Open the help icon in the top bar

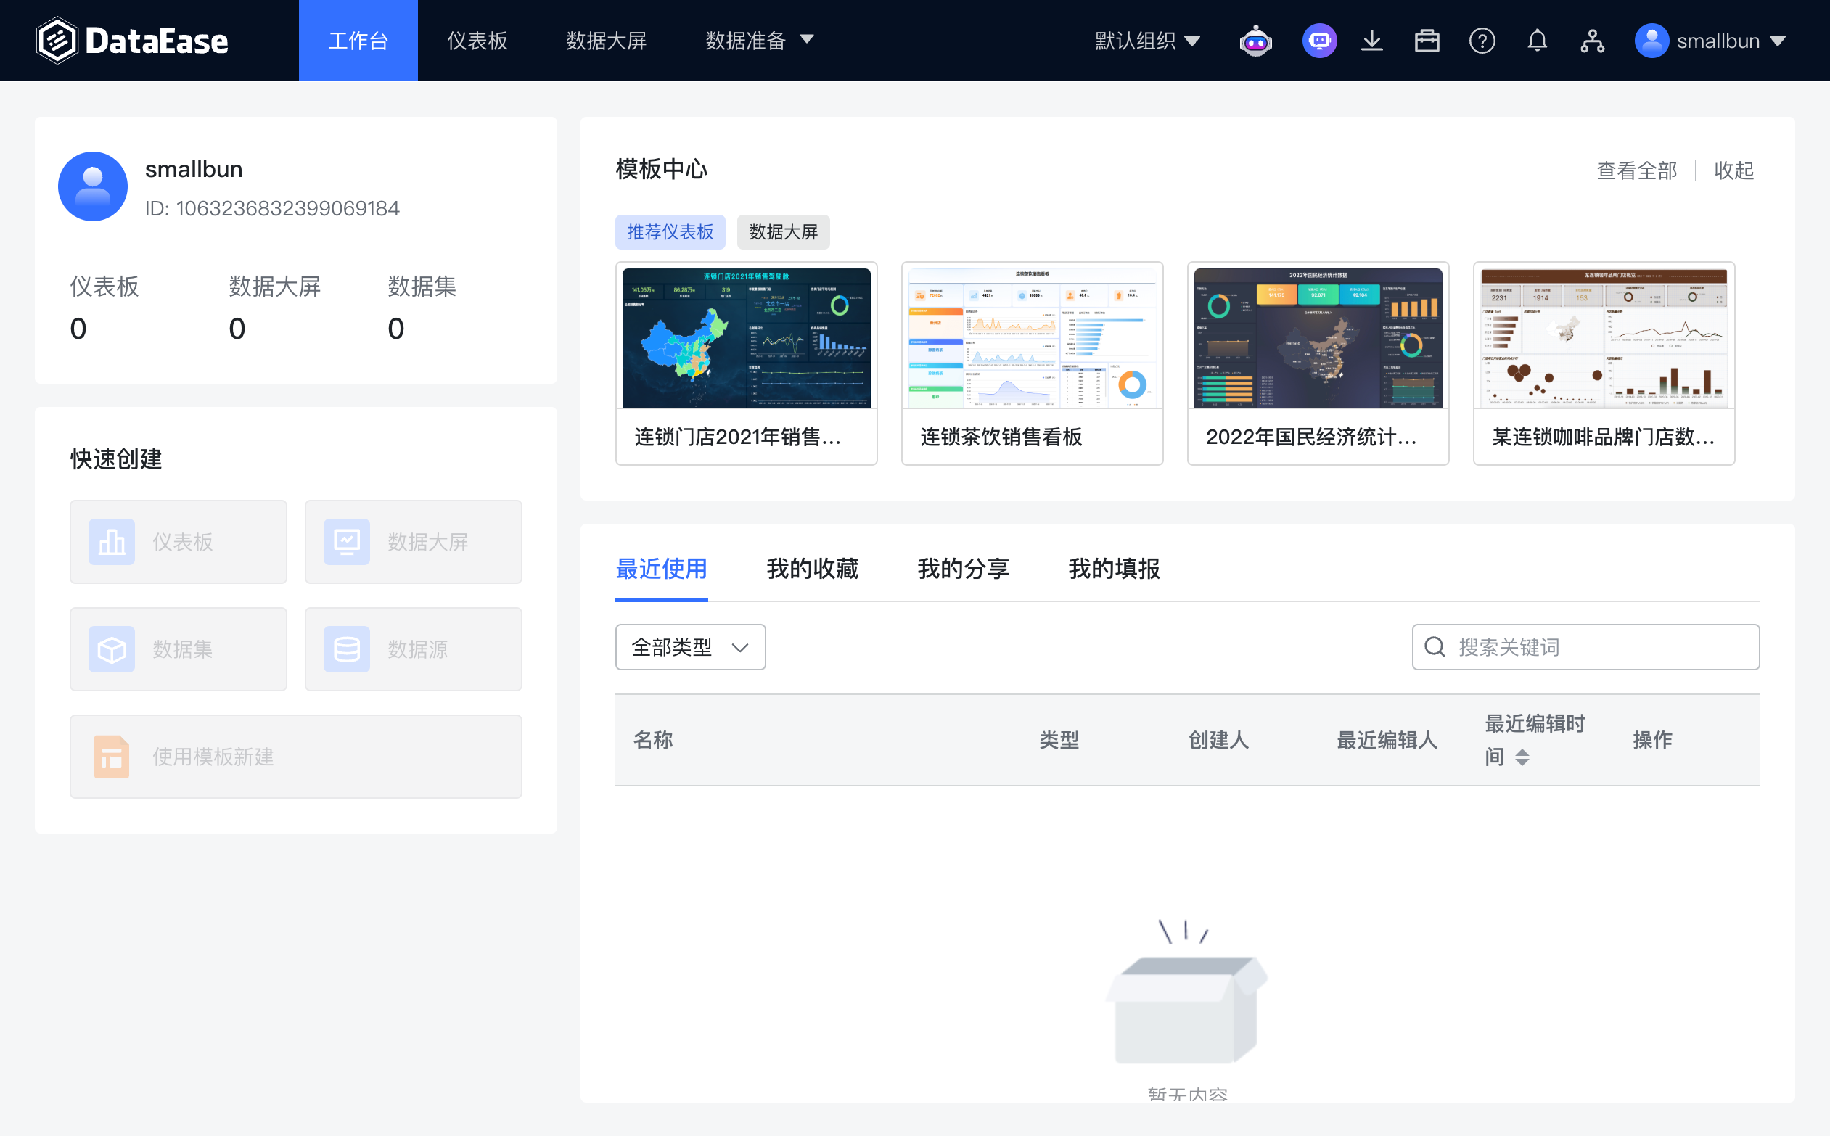[1482, 41]
